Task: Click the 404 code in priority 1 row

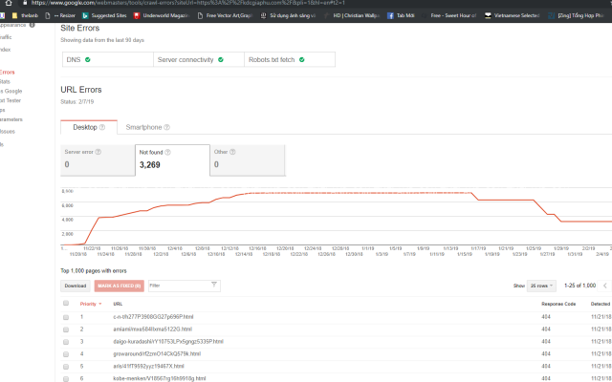Action: [546, 317]
